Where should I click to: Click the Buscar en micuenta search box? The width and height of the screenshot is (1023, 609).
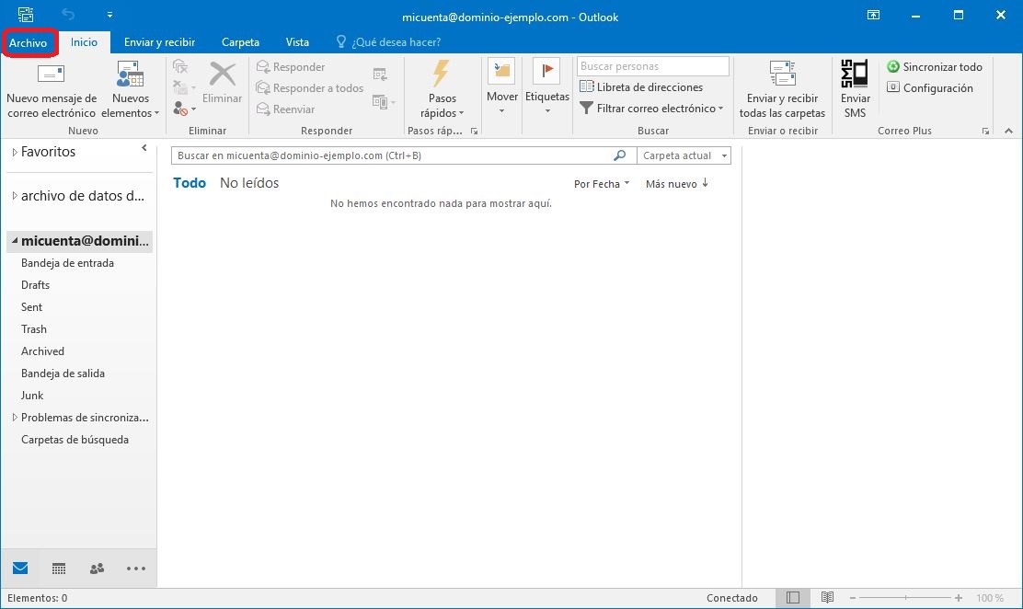point(392,155)
